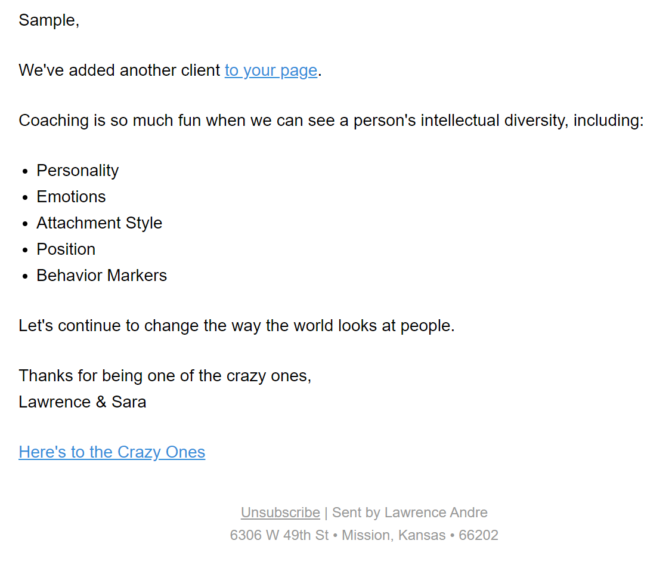
Task: Click 'Sent by Lawrence Andre' footer text
Action: tap(410, 512)
